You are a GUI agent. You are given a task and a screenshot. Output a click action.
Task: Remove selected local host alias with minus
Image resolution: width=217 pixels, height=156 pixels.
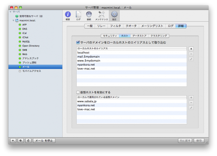[191, 54]
